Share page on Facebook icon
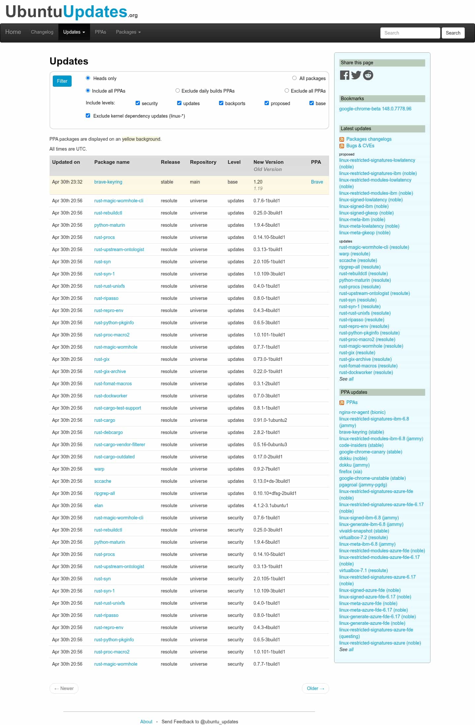 pos(344,75)
